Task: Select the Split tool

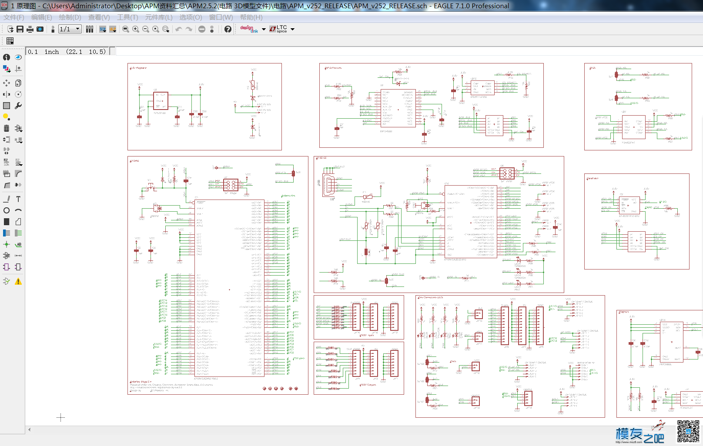Action: pyautogui.click(x=7, y=185)
